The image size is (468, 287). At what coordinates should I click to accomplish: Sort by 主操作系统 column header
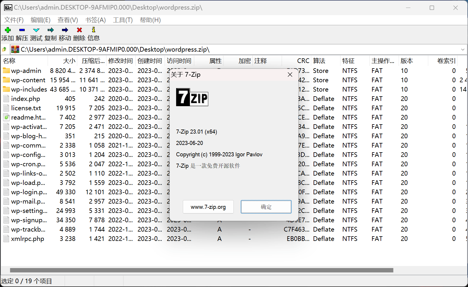point(384,61)
